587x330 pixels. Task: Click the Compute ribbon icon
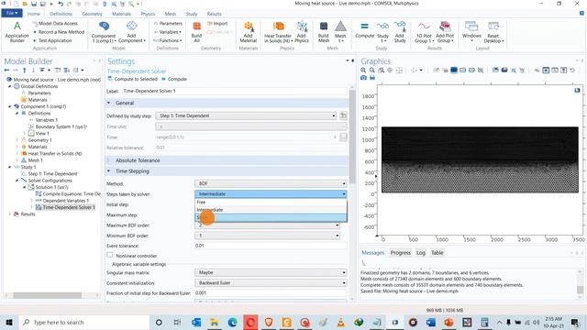pos(364,30)
